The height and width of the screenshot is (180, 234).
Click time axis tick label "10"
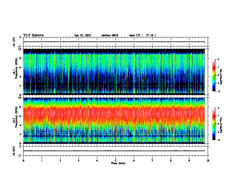pos(208,161)
